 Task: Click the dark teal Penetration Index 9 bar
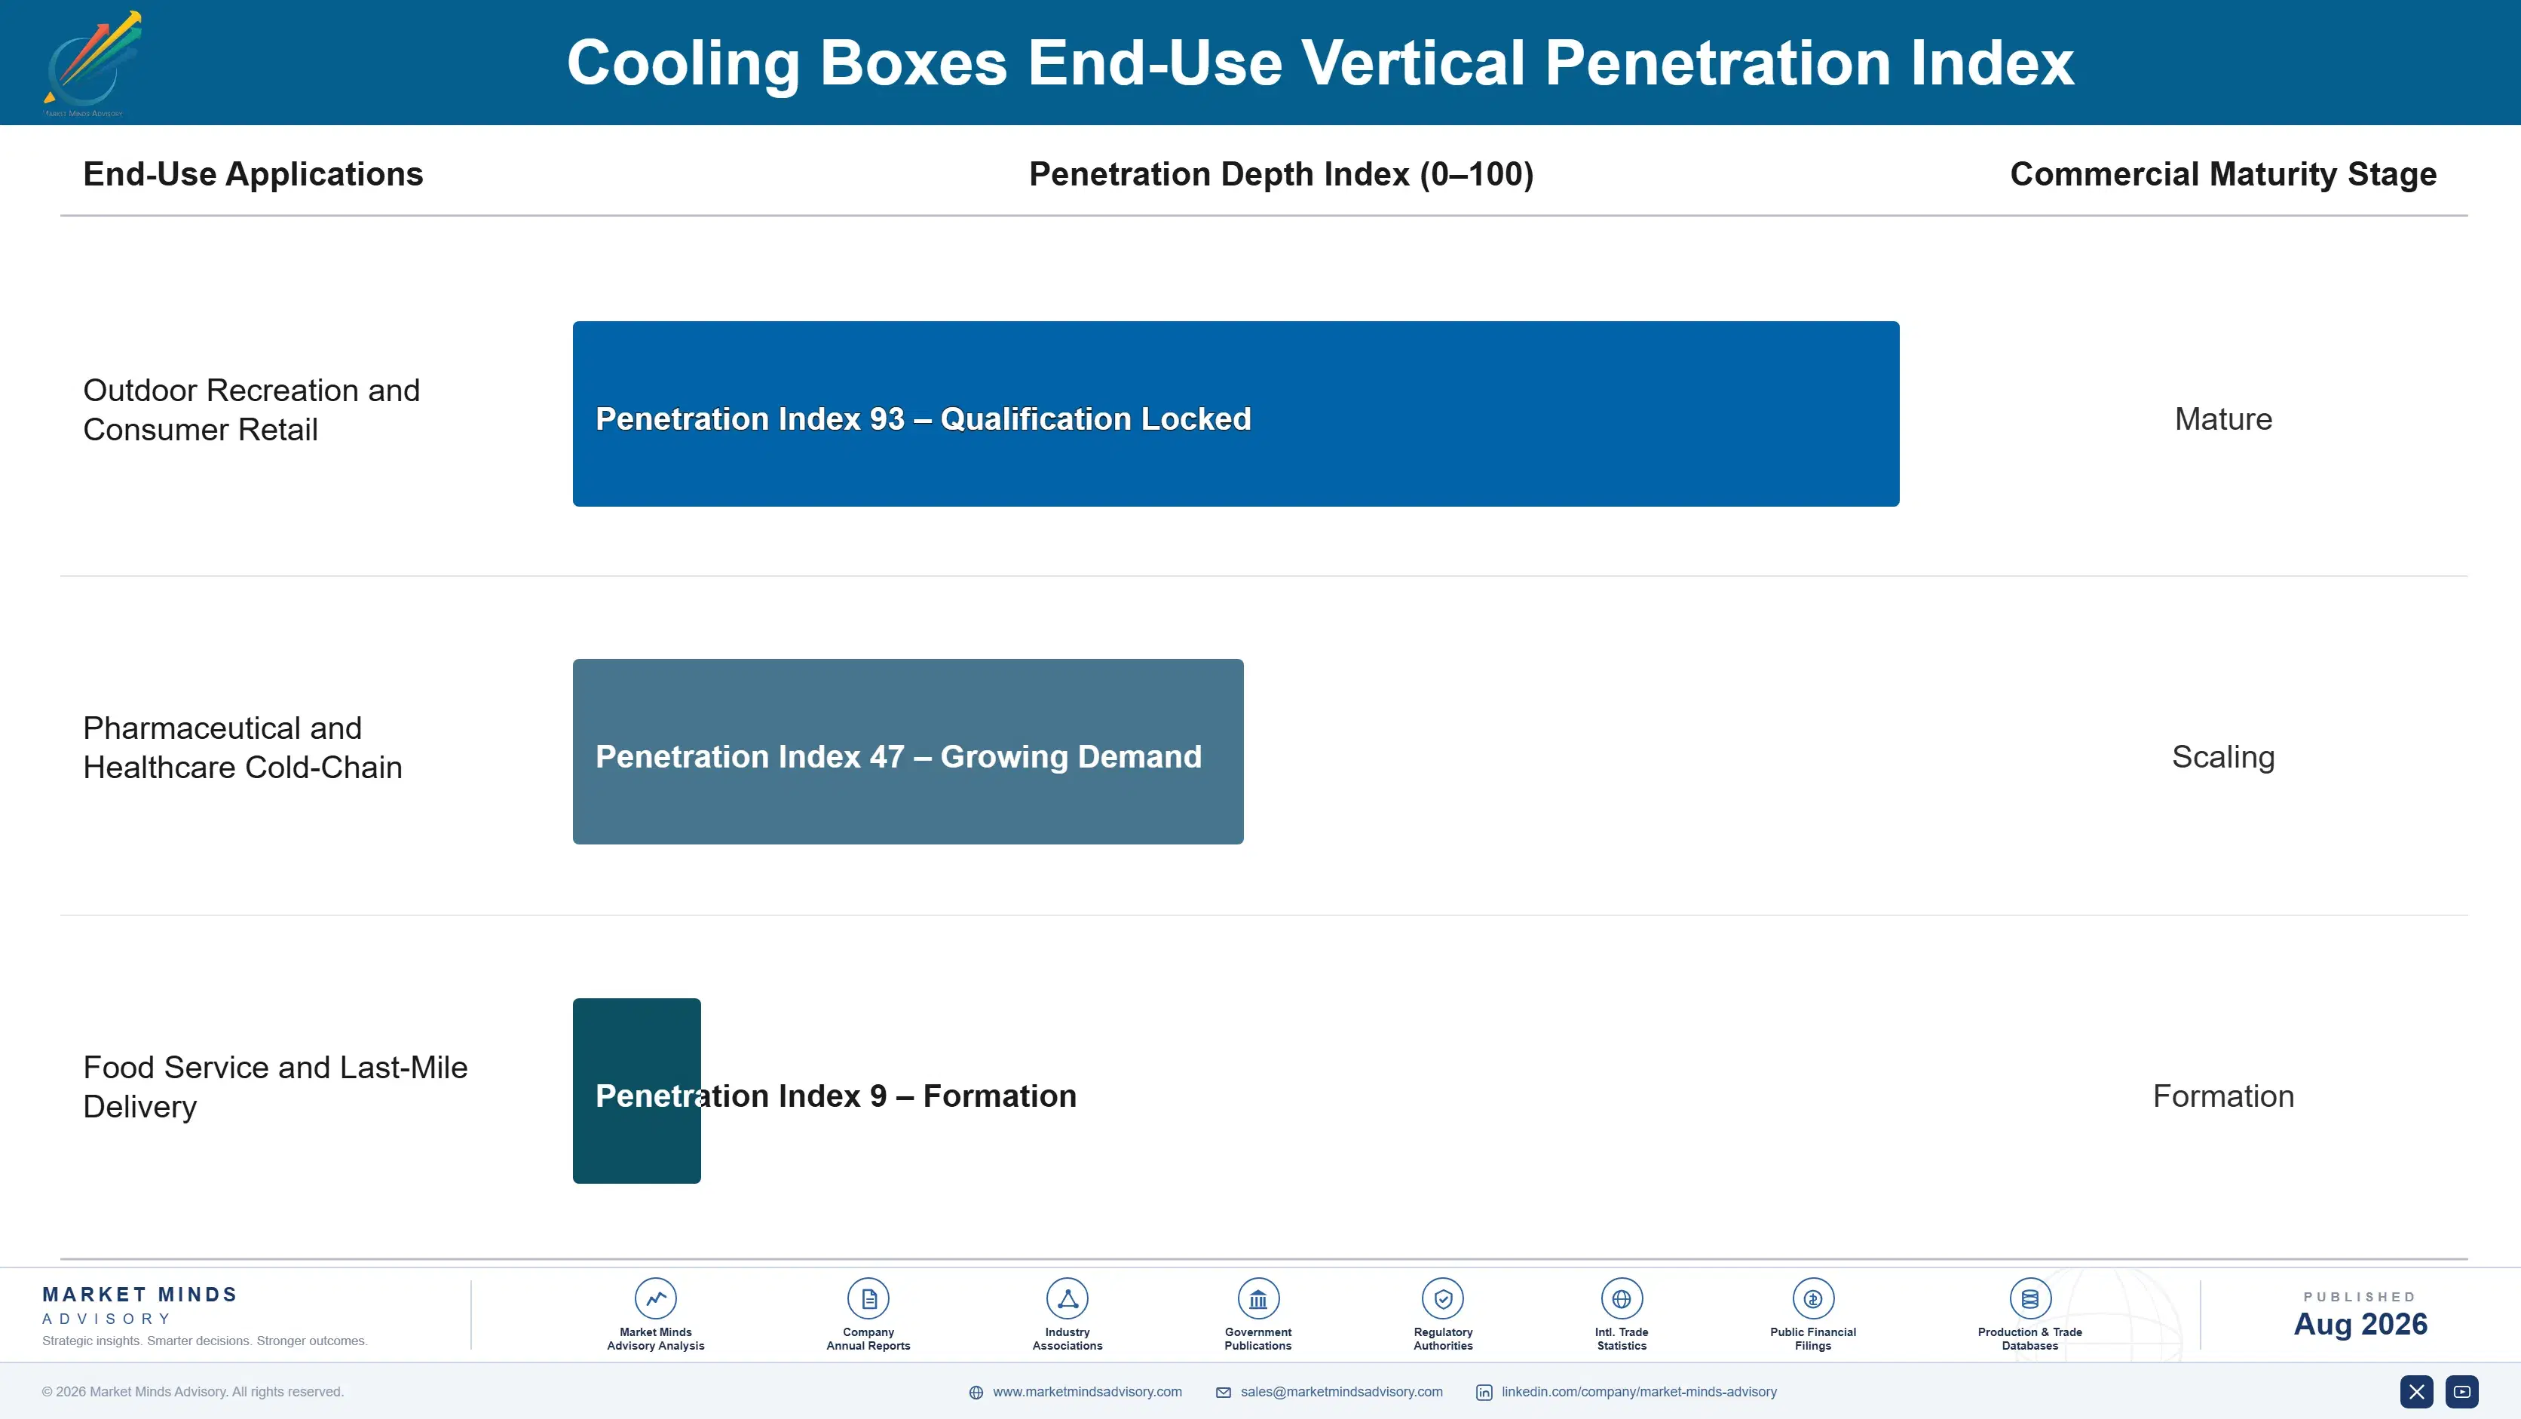click(637, 1091)
